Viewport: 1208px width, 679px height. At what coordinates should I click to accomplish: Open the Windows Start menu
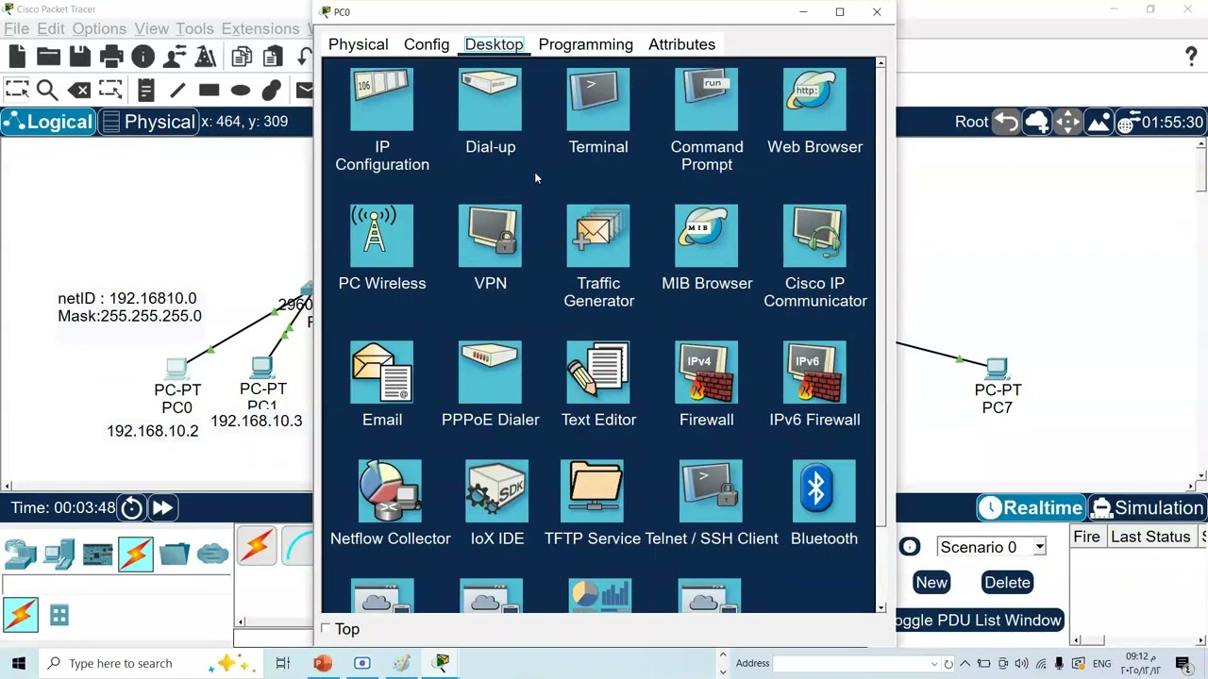tap(19, 663)
